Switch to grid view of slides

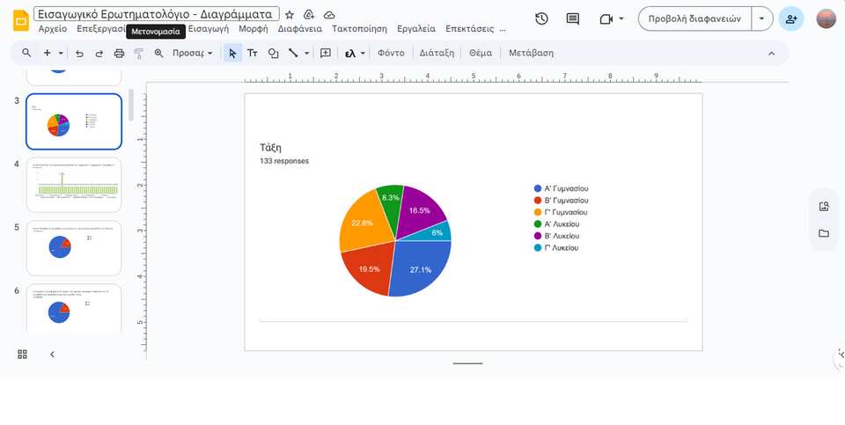22,354
